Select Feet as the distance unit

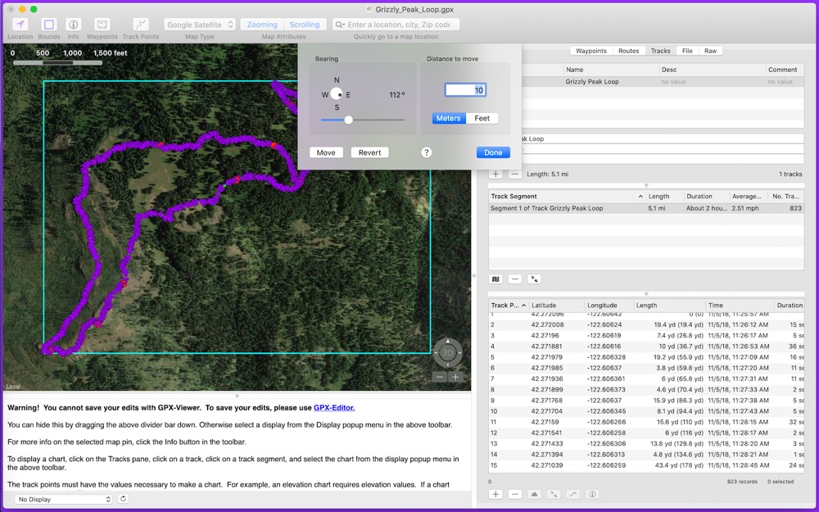[x=482, y=118]
